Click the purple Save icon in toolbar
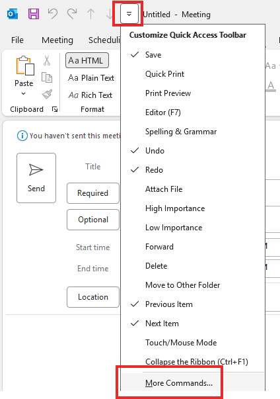This screenshot has height=399, width=280. (34, 14)
